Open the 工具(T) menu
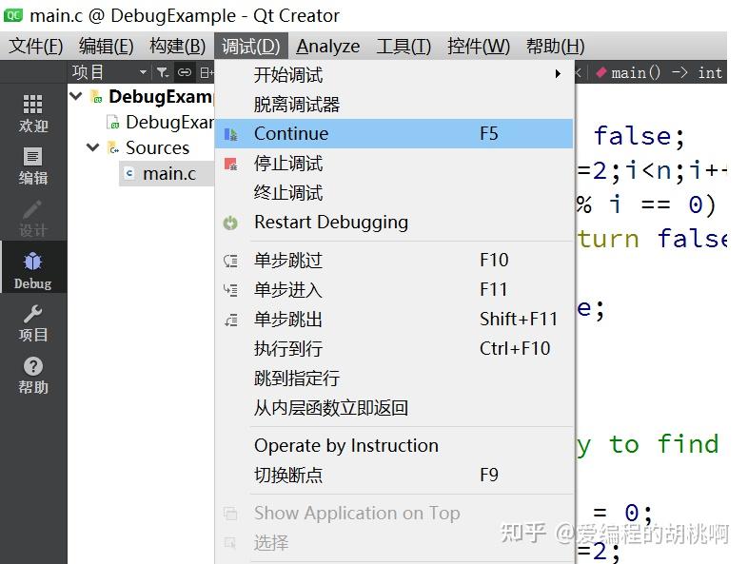 click(x=404, y=47)
